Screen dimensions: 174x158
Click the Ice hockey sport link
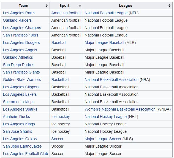coord(61,117)
